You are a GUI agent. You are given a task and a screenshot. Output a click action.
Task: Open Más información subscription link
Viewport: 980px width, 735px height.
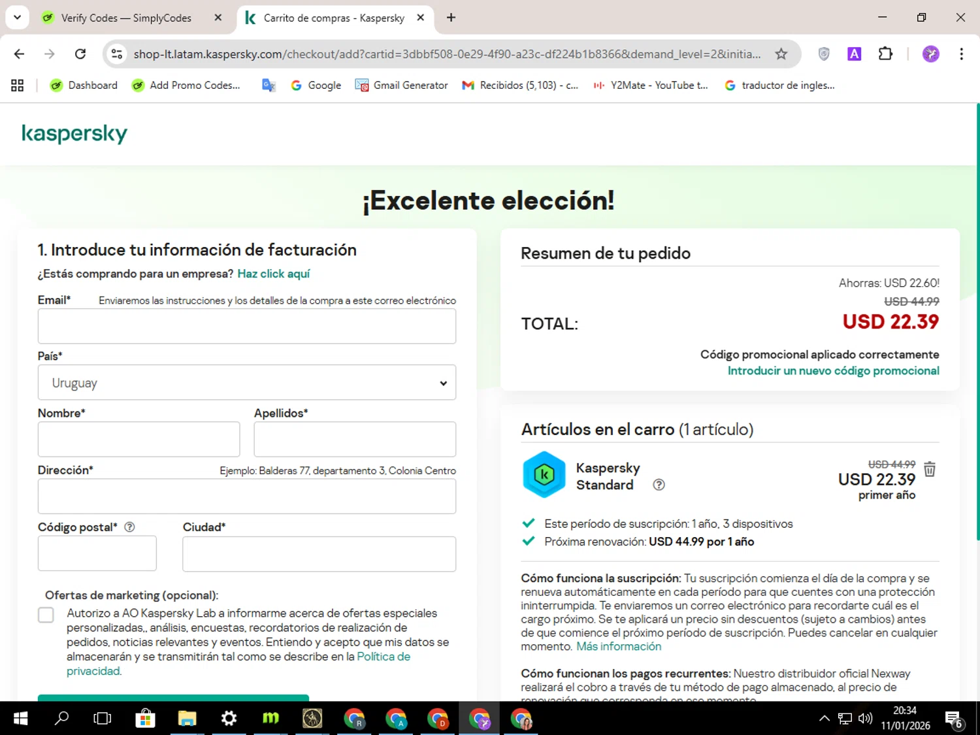(x=619, y=646)
